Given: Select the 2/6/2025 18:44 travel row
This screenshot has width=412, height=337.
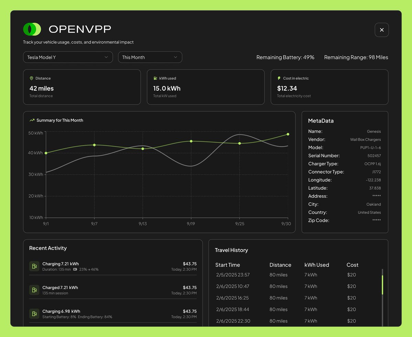Looking at the screenshot, I should point(286,310).
